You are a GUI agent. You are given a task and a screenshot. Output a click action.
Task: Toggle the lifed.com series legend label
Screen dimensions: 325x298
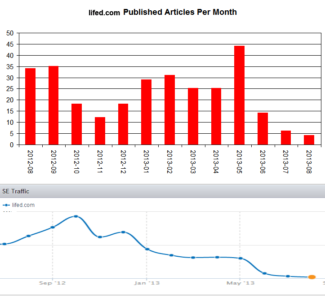tap(23, 205)
